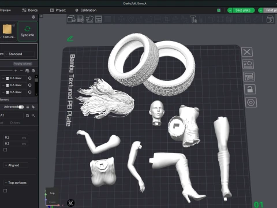Click the Top face of view cube
Image resolution: width=277 pixels, height=208 pixels.
53,193
